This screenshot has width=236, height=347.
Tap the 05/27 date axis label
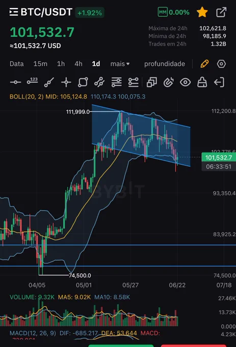tap(130, 285)
